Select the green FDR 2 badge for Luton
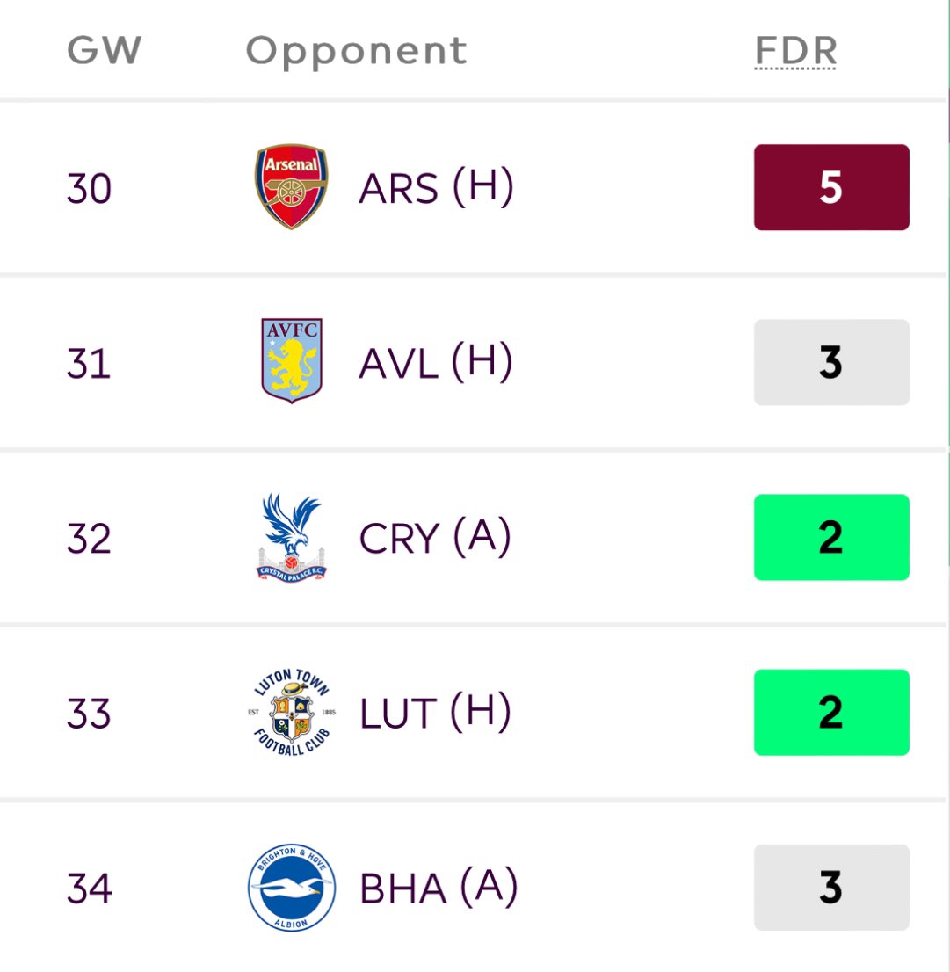The width and height of the screenshot is (950, 972). pos(831,712)
